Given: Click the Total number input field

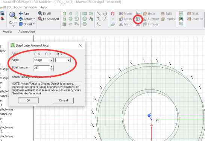Looking at the screenshot, I should (42, 68).
